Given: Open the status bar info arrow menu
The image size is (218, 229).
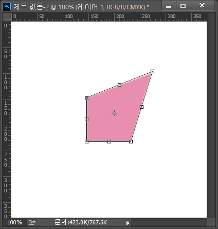Looking at the screenshot, I should pos(128,223).
